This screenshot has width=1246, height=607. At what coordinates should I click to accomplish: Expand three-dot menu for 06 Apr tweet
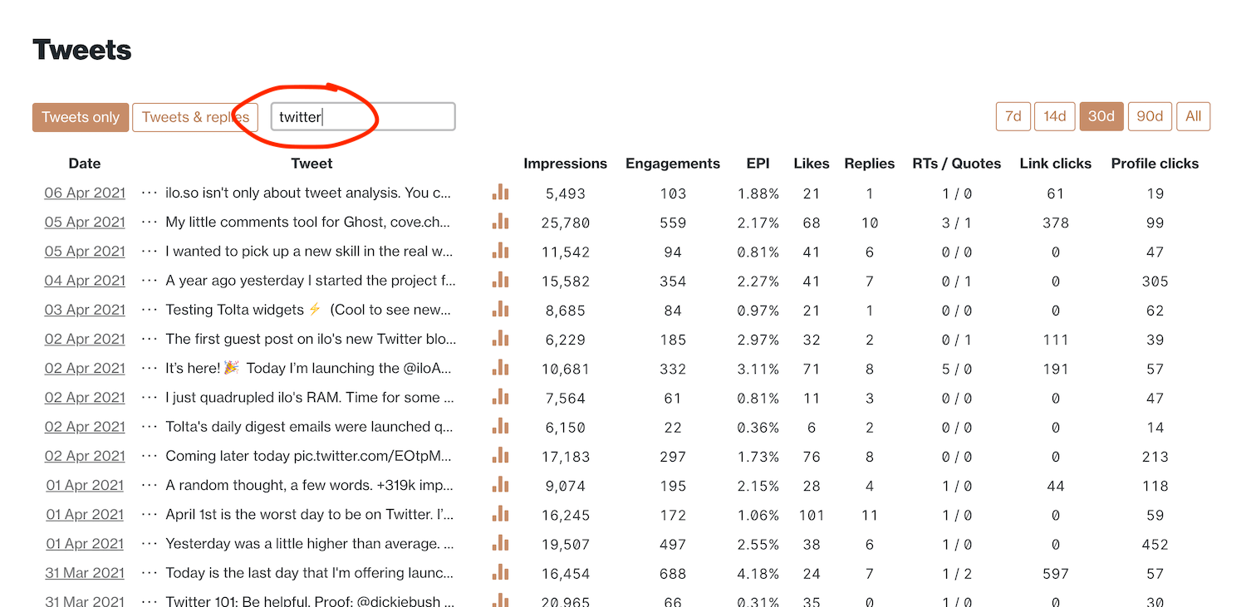click(x=150, y=193)
